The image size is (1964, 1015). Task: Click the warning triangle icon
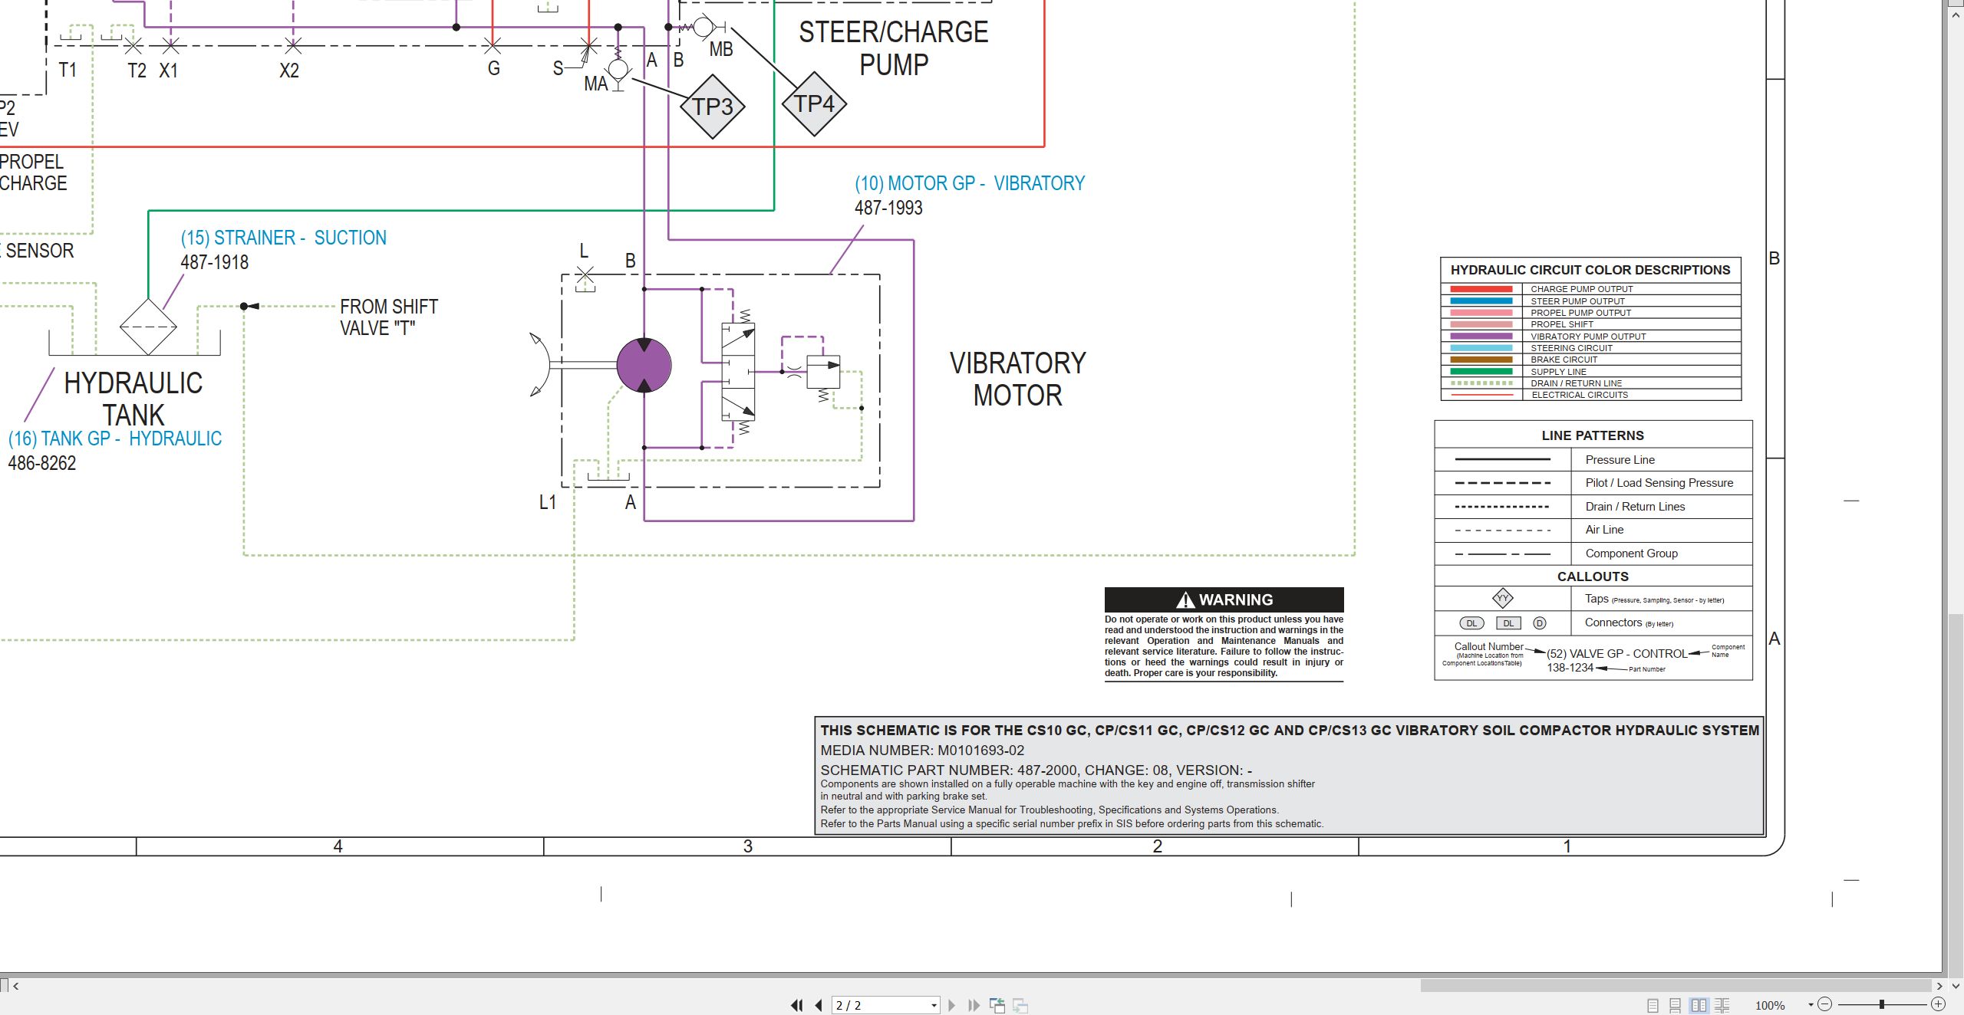click(1186, 599)
